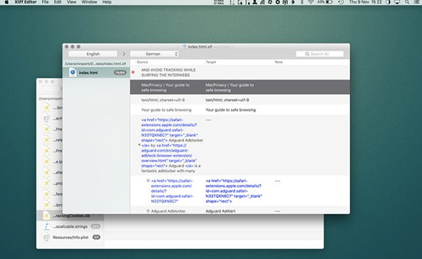Click the English source language button
The width and height of the screenshot is (422, 259).
[93, 54]
